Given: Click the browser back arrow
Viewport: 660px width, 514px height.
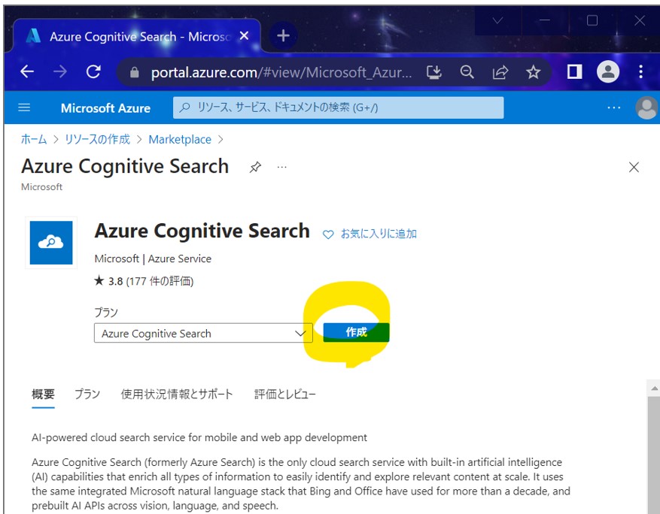Looking at the screenshot, I should pos(27,72).
